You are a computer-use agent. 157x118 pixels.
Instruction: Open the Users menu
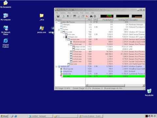click(x=87, y=13)
